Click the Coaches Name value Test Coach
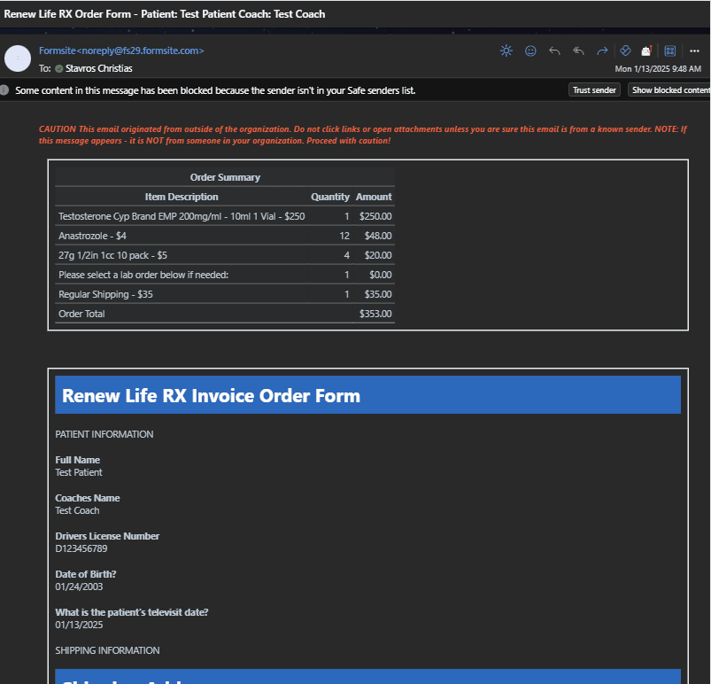The width and height of the screenshot is (711, 684). coord(77,510)
